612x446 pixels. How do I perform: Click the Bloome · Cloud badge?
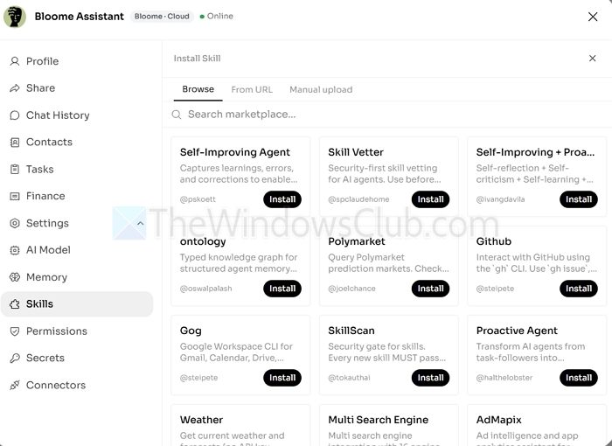162,17
